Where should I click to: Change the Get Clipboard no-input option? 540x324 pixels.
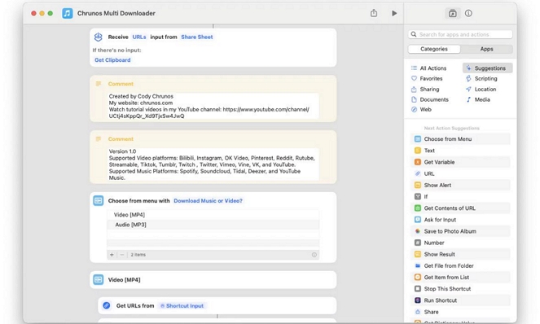coord(112,60)
